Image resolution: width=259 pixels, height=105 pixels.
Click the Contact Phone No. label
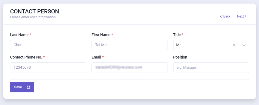pos(26,57)
